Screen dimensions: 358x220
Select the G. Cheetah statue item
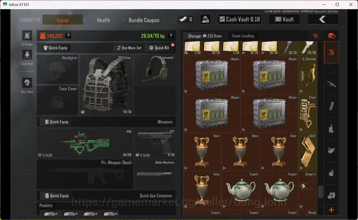click(x=308, y=75)
